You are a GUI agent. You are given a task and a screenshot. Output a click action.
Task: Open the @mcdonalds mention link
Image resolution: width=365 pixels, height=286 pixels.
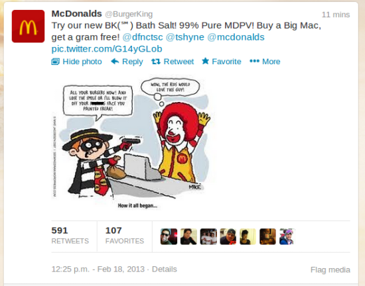(236, 37)
